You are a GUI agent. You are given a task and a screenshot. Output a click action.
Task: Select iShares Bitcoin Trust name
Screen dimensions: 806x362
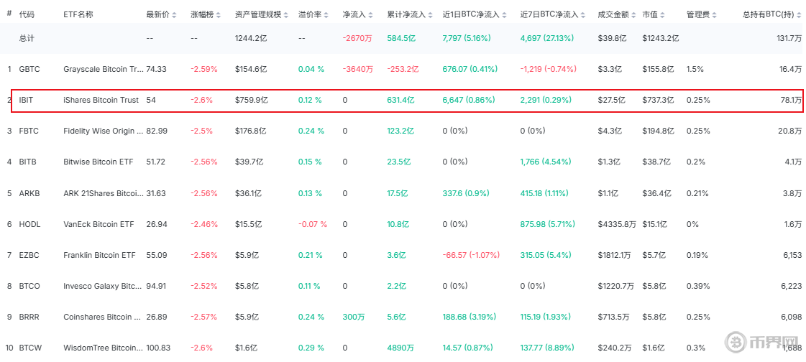coord(101,100)
